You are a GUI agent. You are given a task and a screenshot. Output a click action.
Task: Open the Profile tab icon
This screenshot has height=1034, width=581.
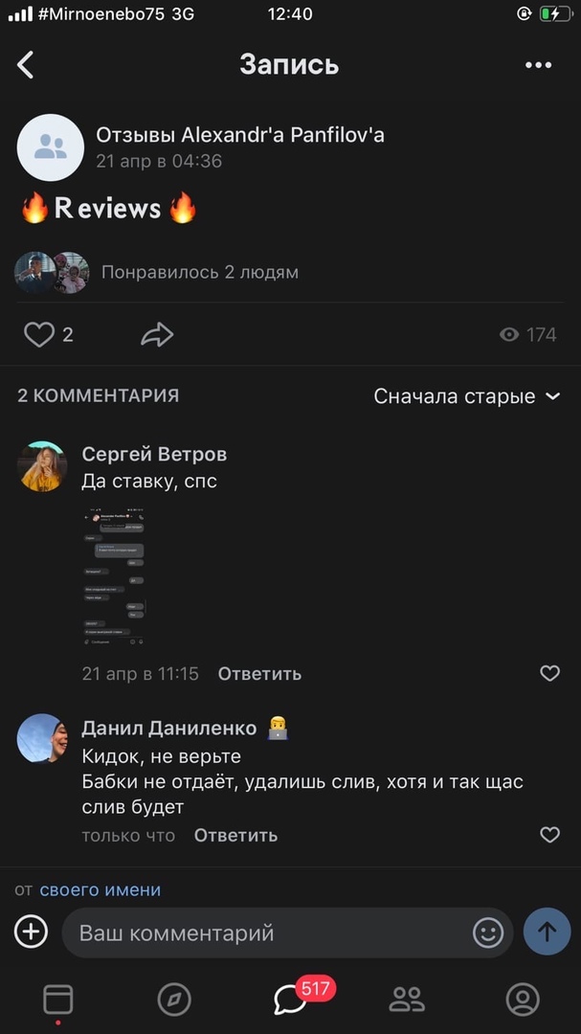pyautogui.click(x=523, y=1000)
